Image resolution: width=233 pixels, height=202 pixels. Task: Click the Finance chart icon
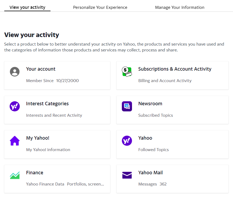click(15, 175)
